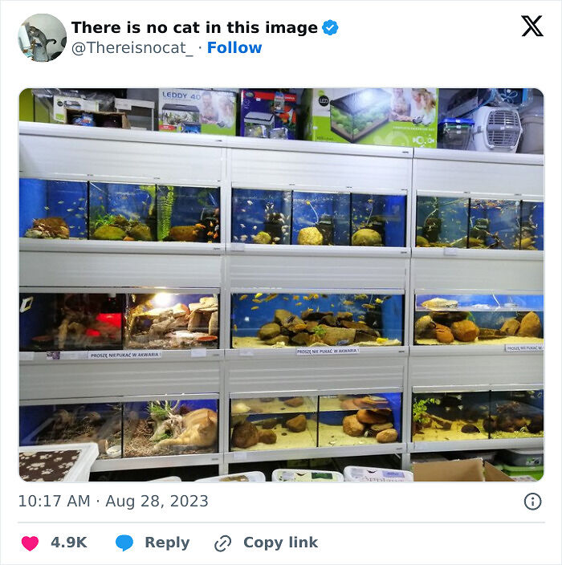The image size is (562, 565).
Task: Open "There is no cat in this image" profile name
Action: coord(194,28)
